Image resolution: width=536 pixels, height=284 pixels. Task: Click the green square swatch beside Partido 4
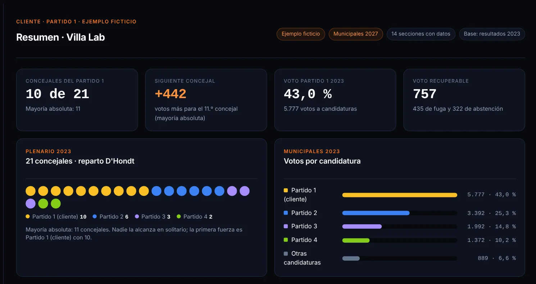(x=286, y=240)
